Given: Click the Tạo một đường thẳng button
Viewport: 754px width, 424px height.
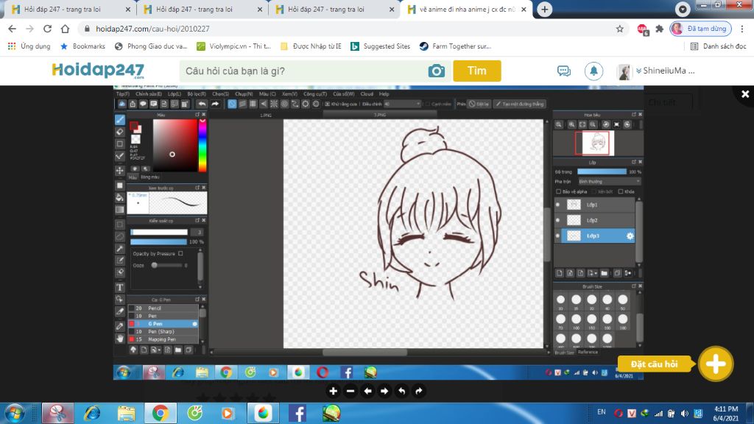Looking at the screenshot, I should pos(520,104).
